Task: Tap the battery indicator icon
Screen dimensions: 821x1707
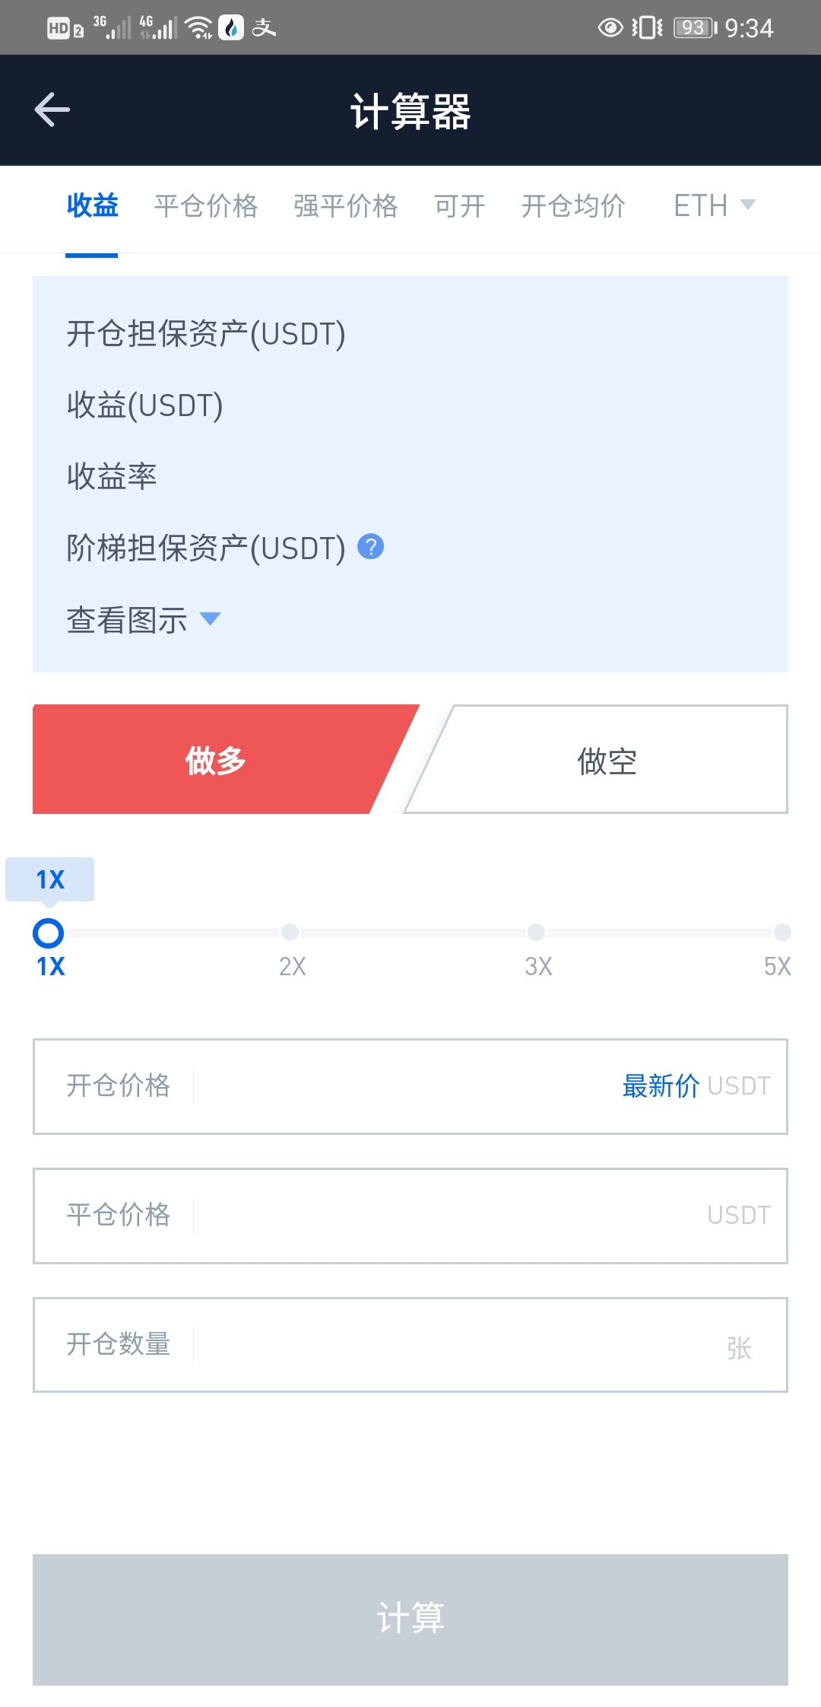Action: coord(695,28)
